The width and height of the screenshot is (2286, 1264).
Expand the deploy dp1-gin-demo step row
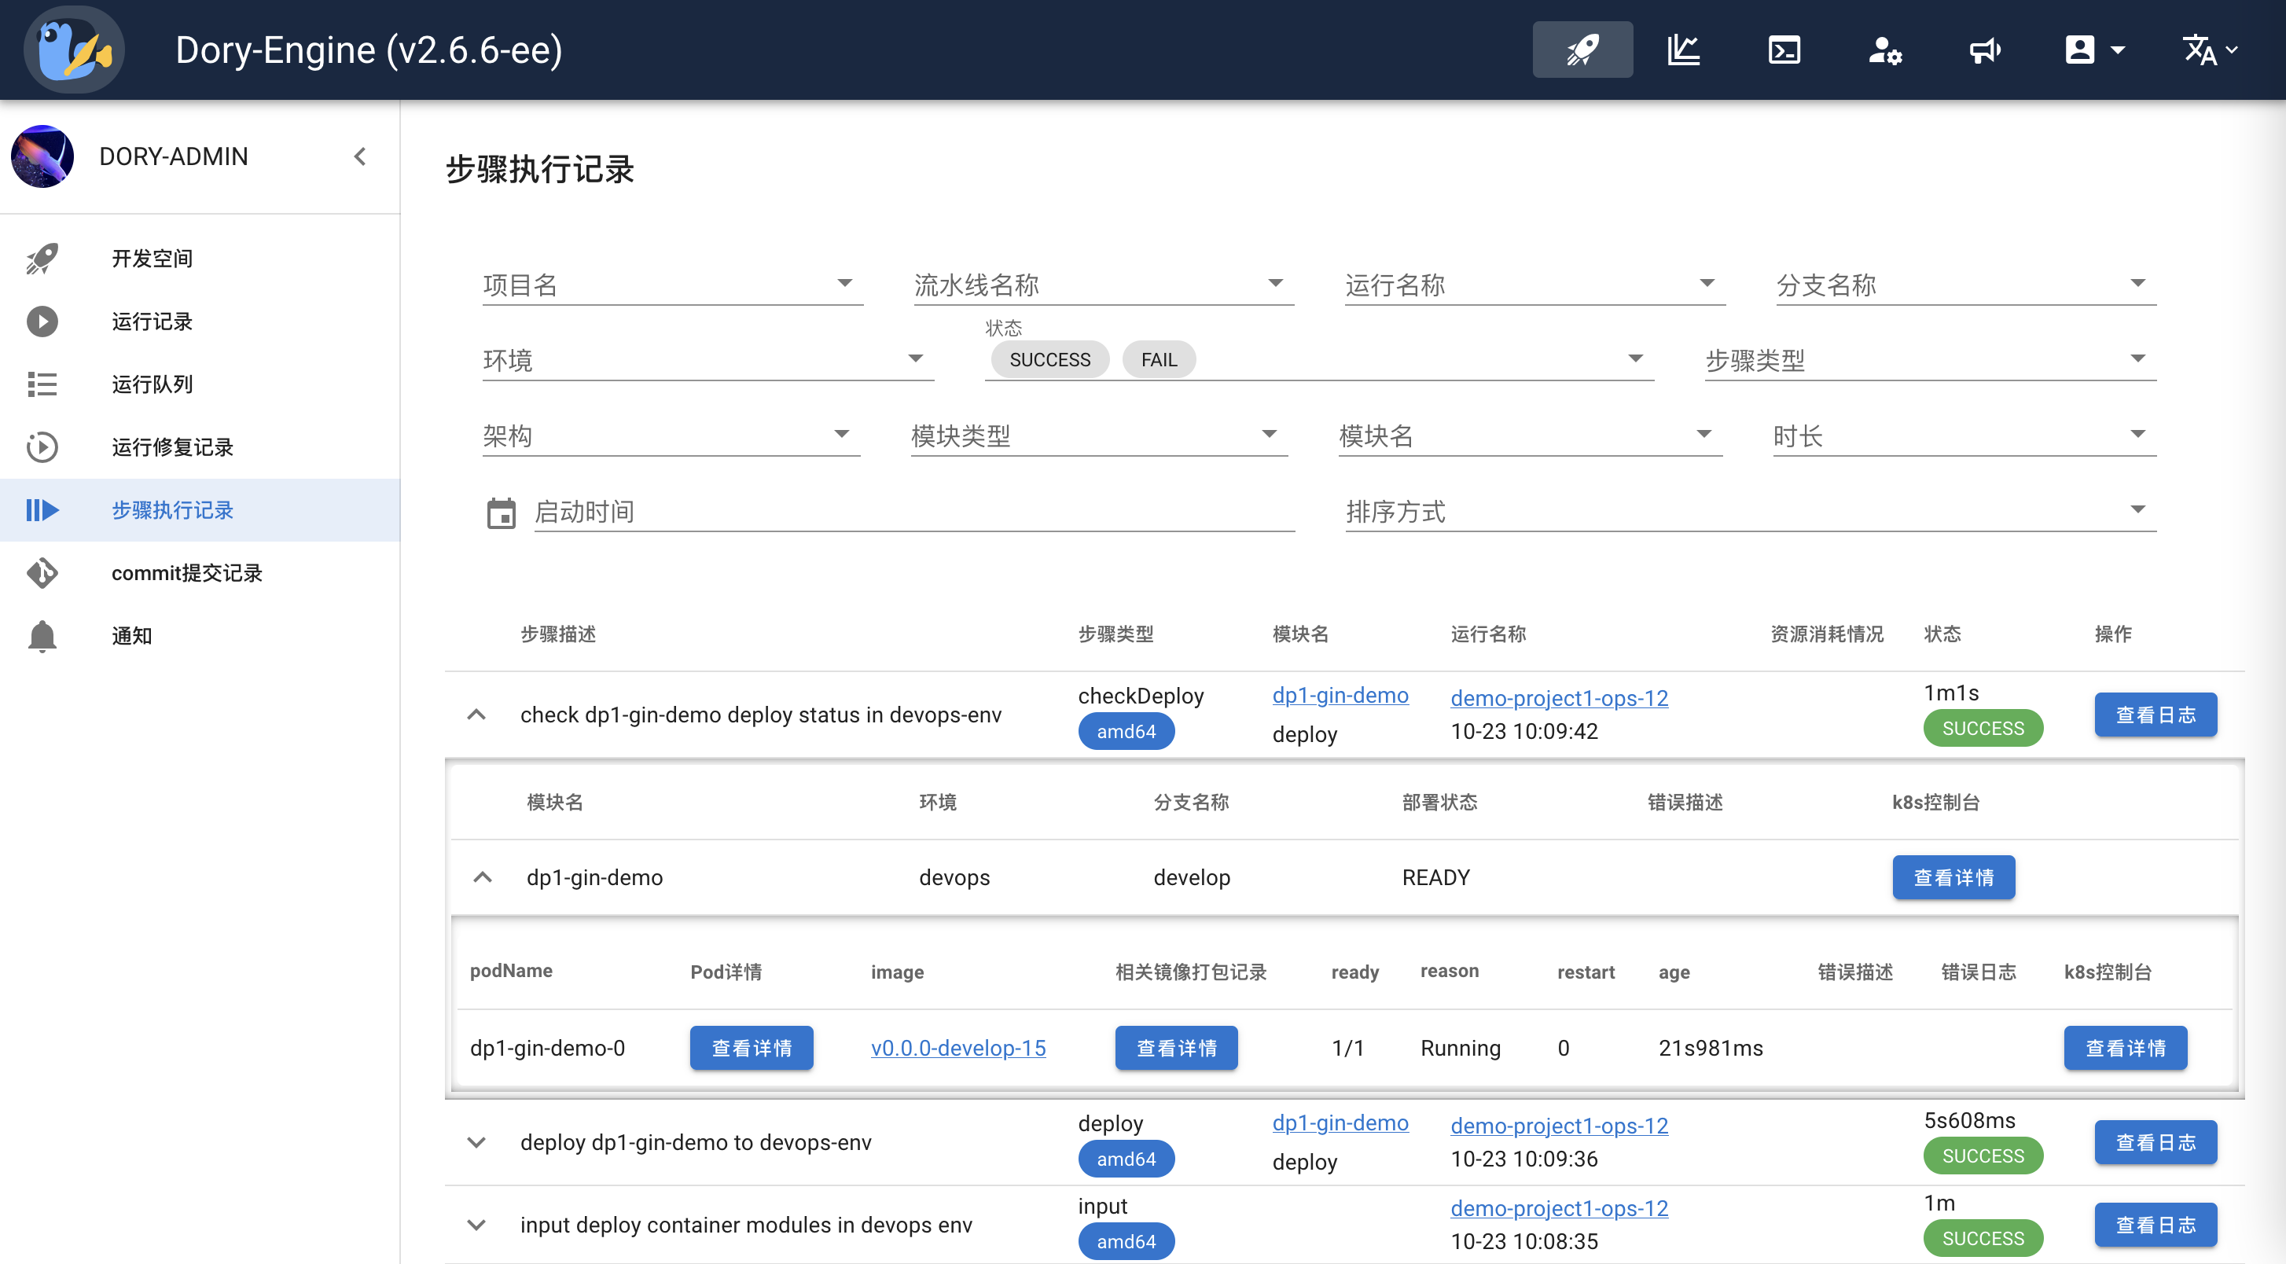[x=476, y=1142]
